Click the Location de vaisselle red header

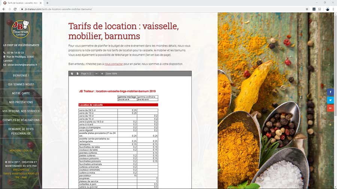(118, 105)
